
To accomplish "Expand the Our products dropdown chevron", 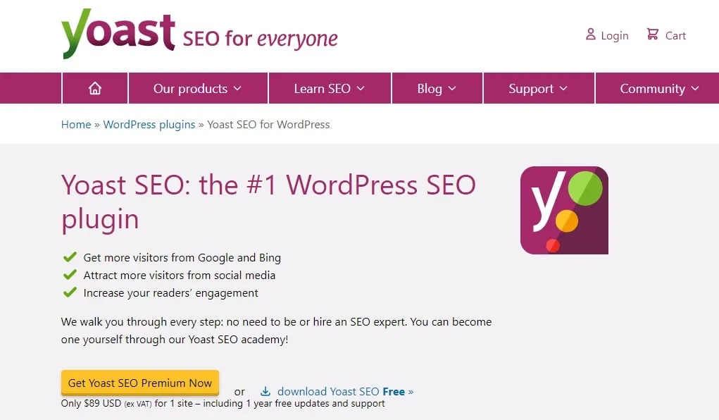I will point(237,88).
